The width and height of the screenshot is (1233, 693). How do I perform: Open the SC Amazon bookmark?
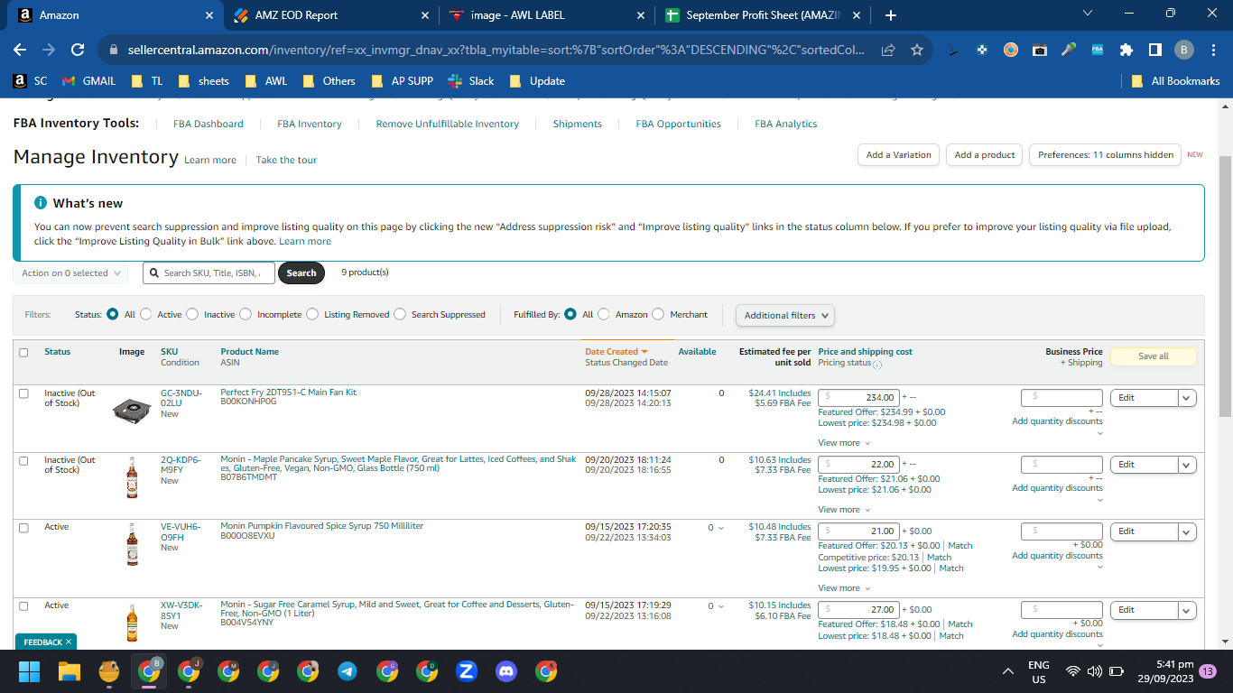pyautogui.click(x=30, y=81)
